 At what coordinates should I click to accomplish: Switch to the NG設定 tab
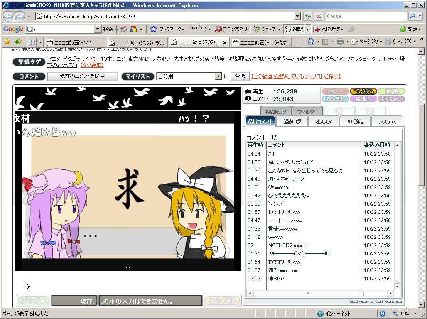[x=355, y=122]
